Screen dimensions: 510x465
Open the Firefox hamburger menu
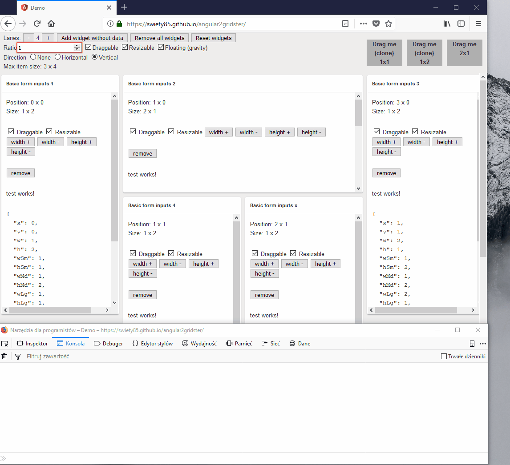tap(478, 24)
